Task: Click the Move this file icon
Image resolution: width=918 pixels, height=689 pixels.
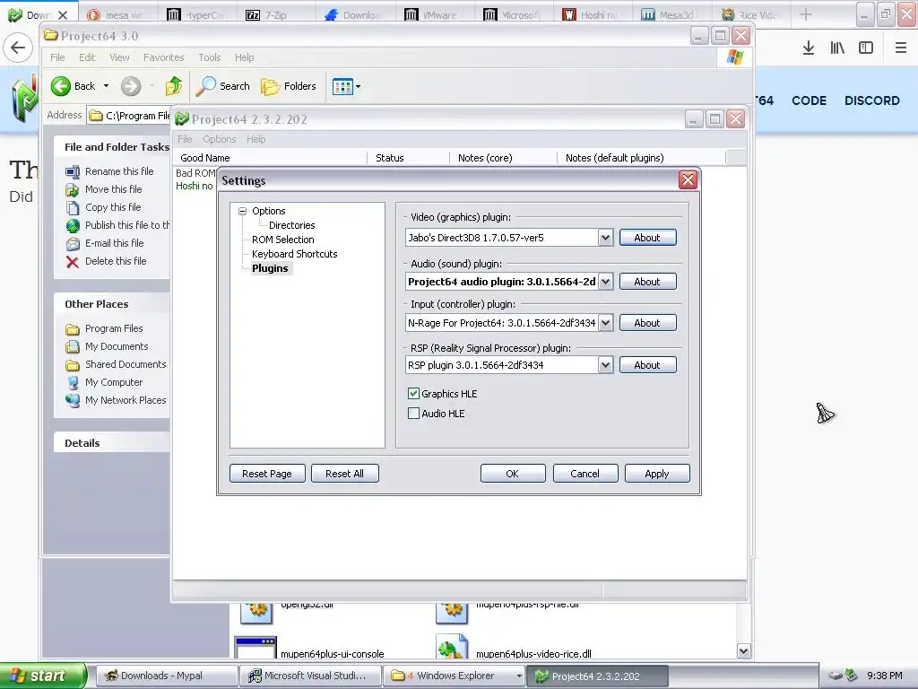Action: pyautogui.click(x=73, y=190)
